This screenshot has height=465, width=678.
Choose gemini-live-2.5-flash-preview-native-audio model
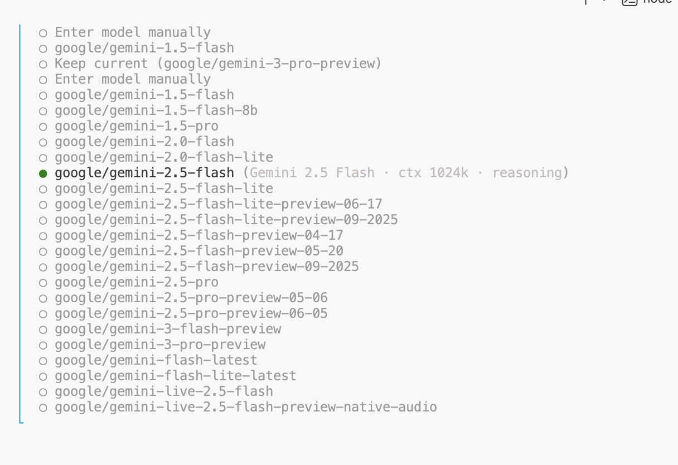(245, 407)
